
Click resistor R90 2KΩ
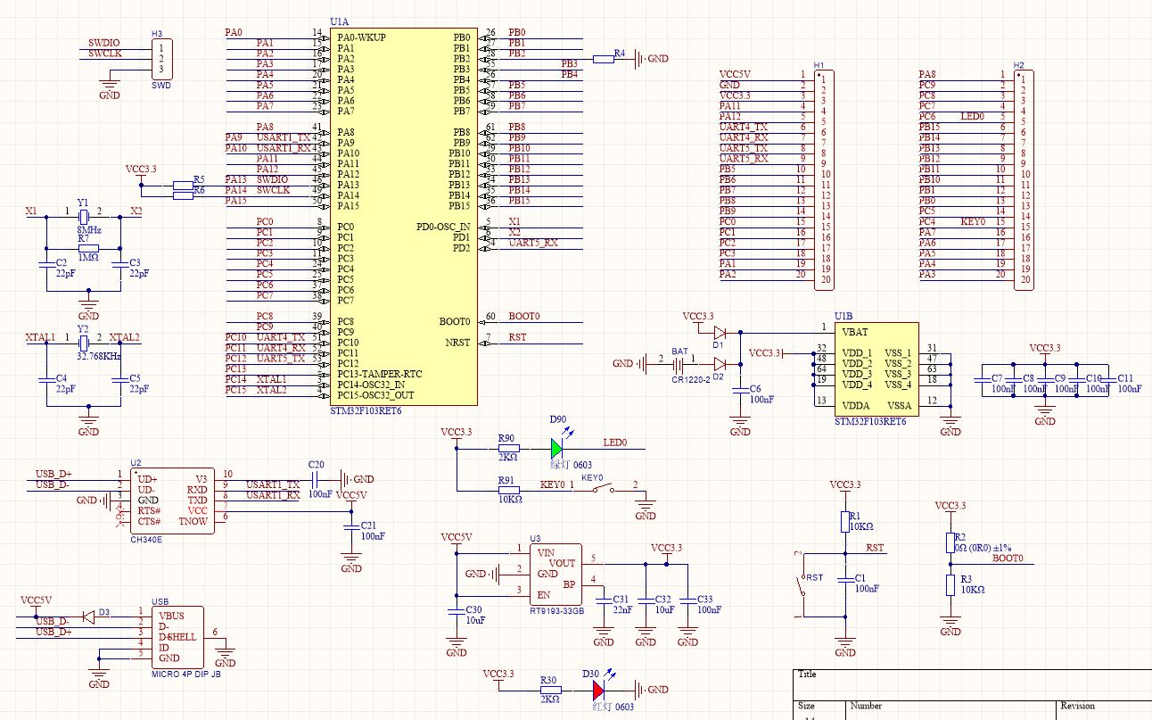click(508, 448)
